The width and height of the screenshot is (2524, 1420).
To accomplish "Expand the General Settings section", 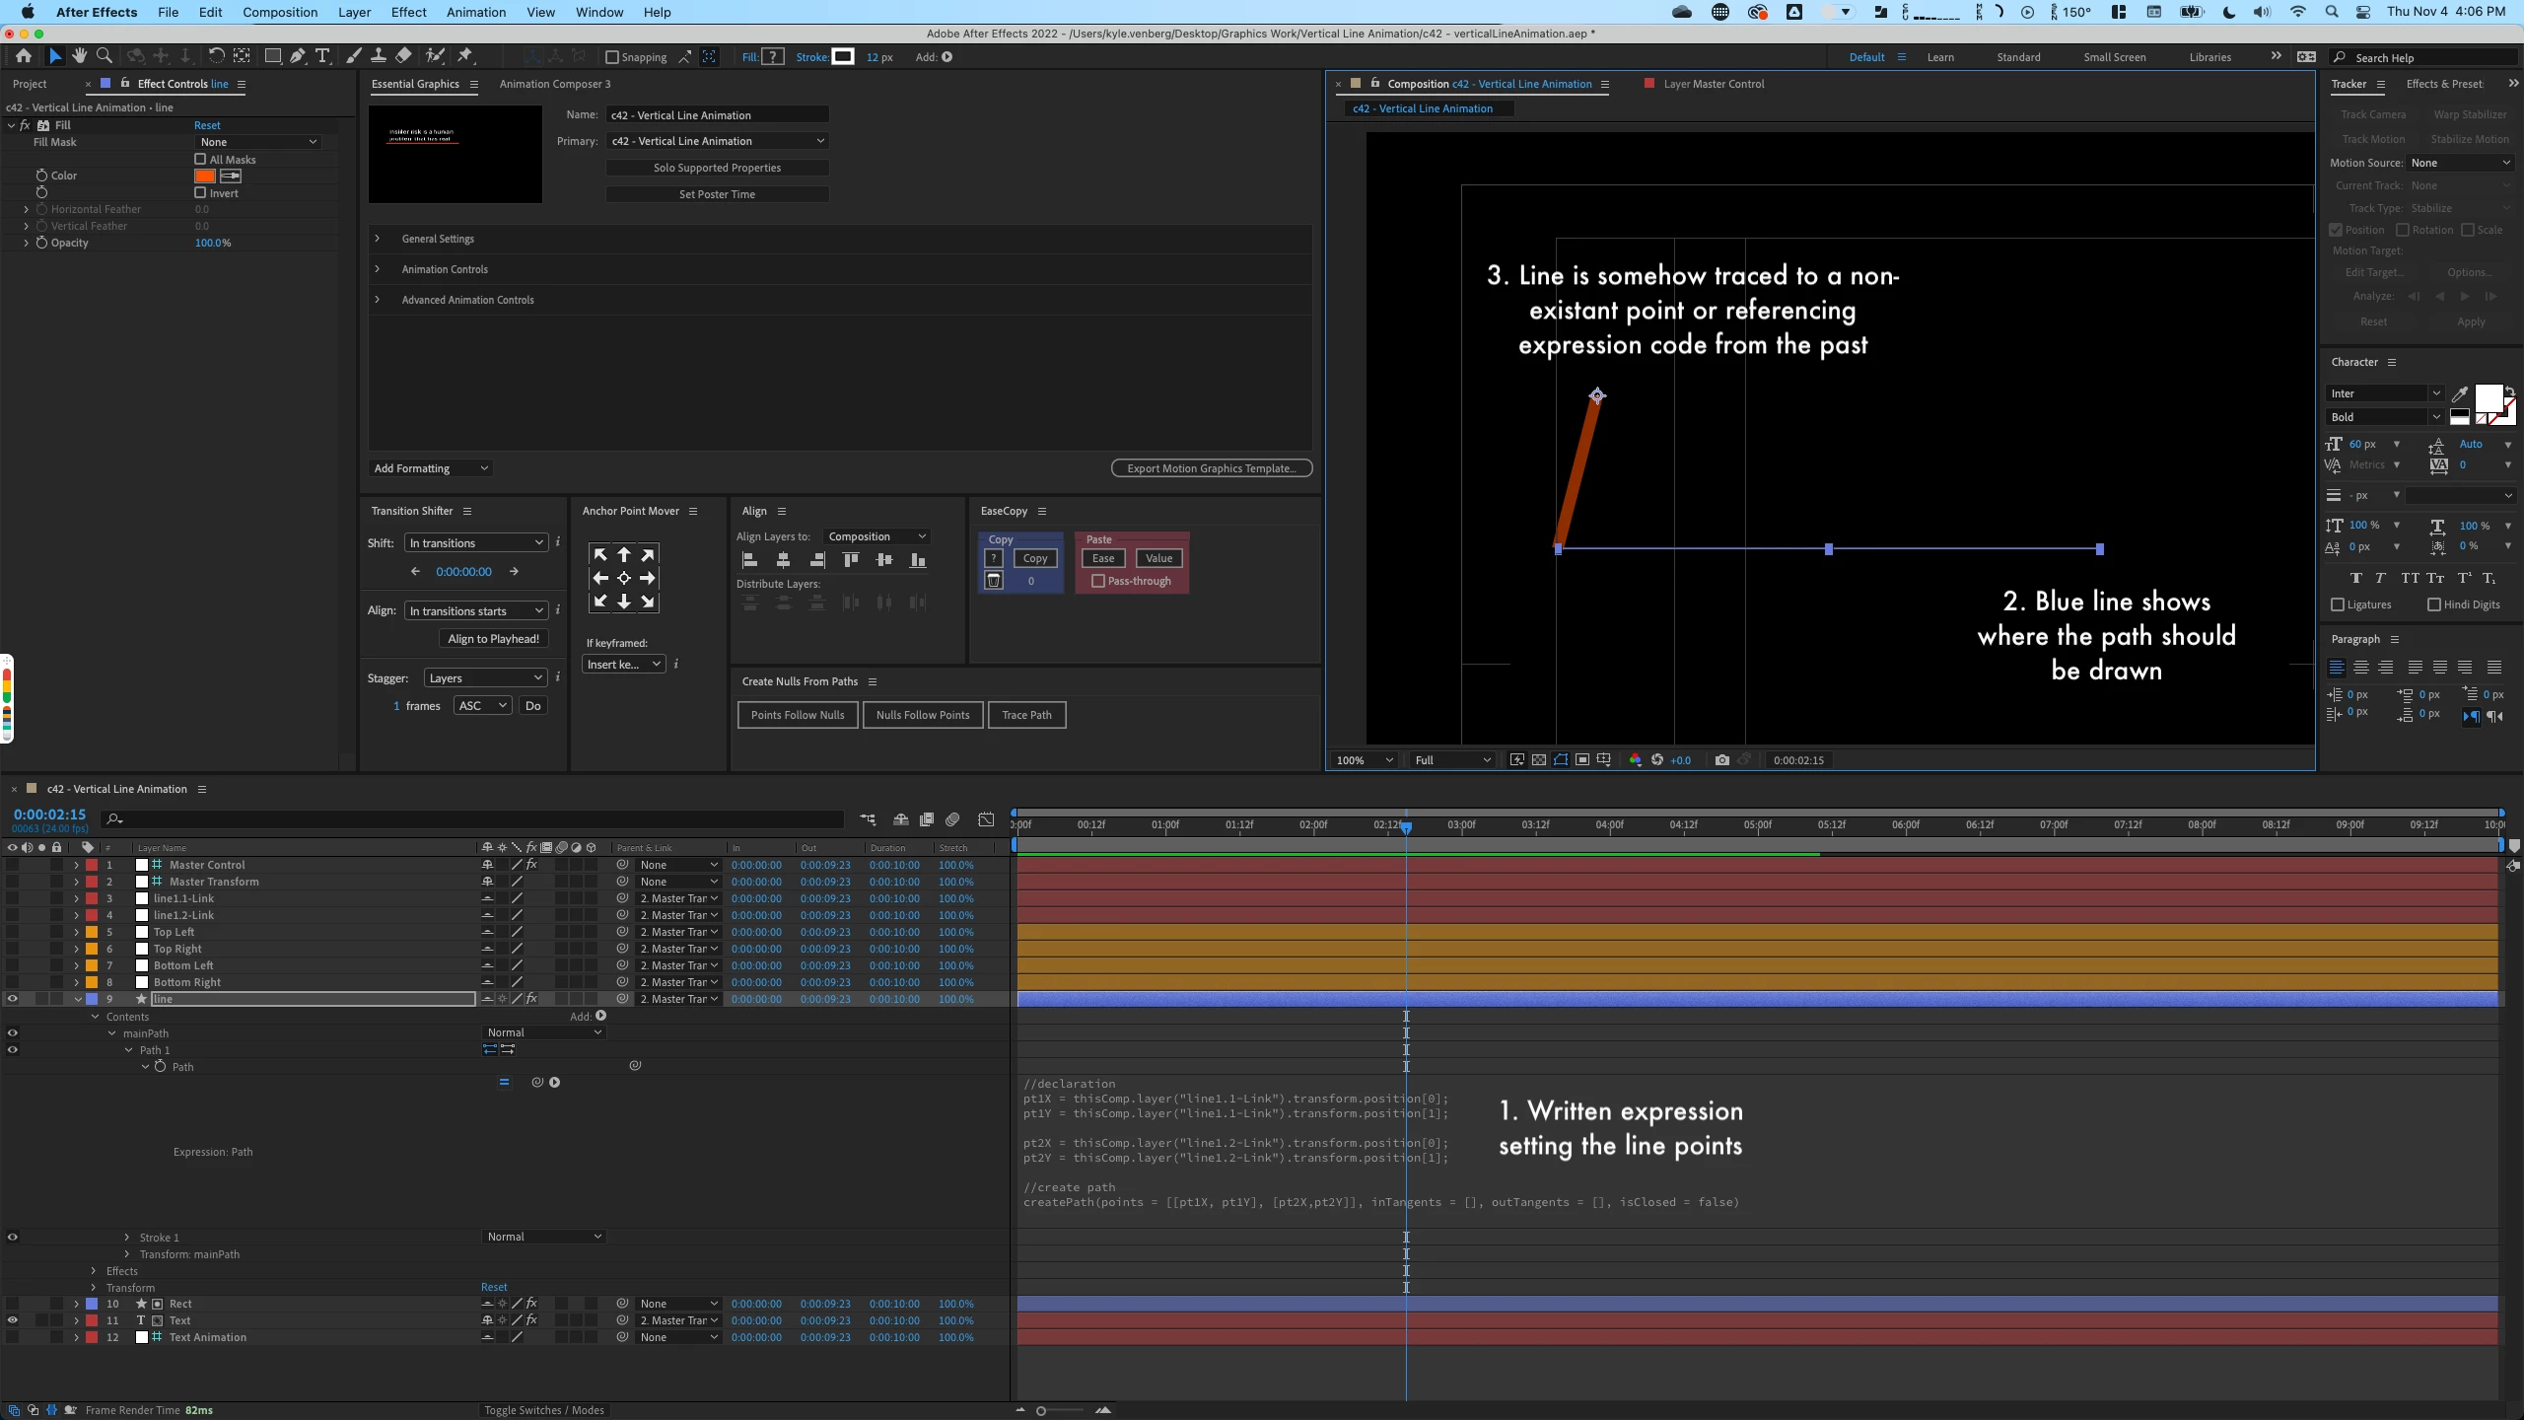I will 378,239.
